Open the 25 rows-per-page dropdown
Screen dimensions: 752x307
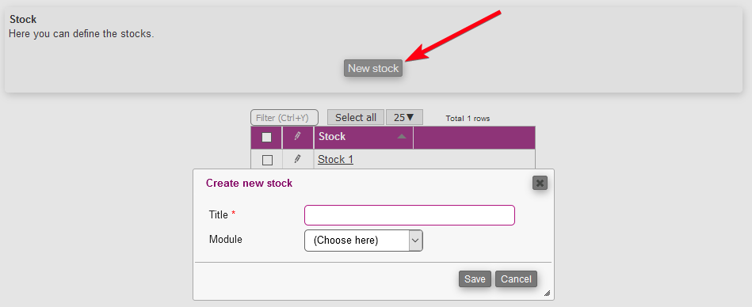point(404,117)
